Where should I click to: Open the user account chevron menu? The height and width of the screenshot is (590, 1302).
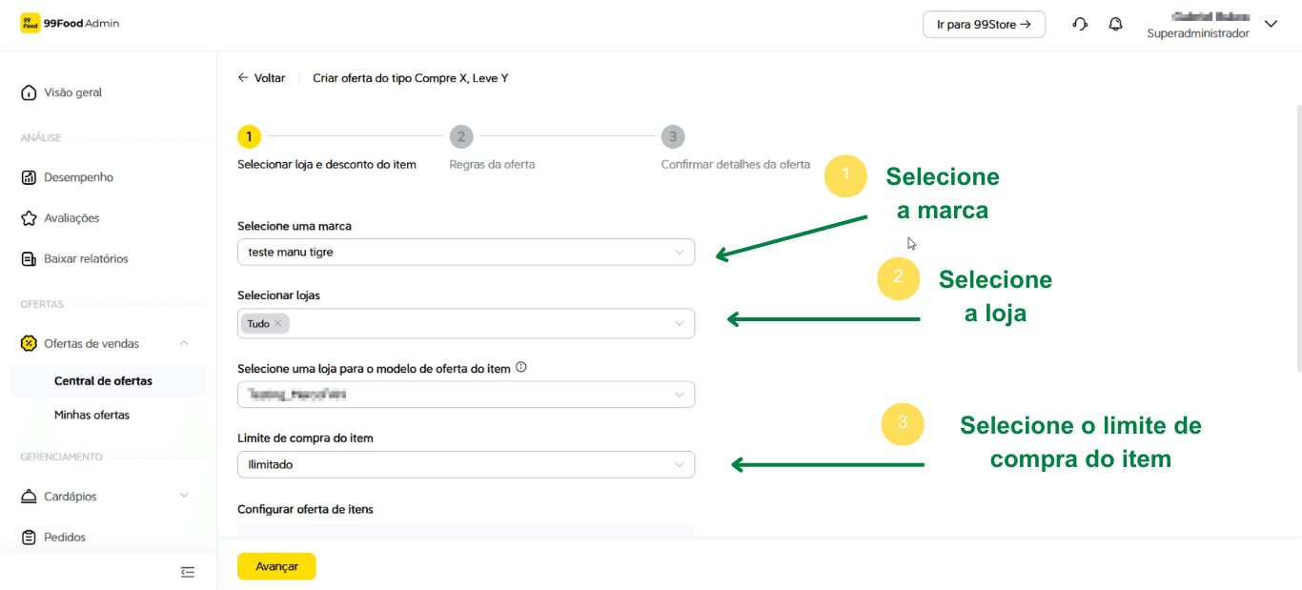pyautogui.click(x=1271, y=25)
